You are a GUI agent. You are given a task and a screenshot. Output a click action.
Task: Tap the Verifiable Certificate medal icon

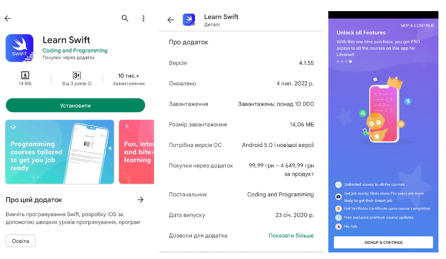tap(338, 209)
